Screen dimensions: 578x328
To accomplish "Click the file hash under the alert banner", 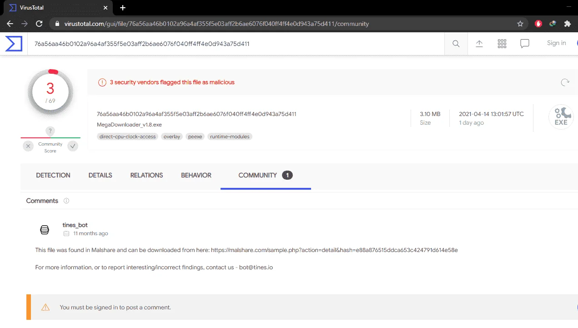I will [196, 114].
